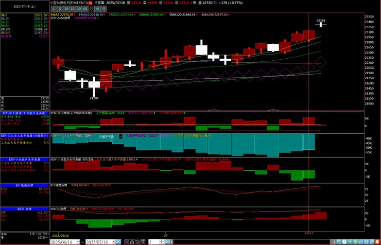Select the 15-minute timeframe button
This screenshot has width=381, height=245.
tap(73, 9)
